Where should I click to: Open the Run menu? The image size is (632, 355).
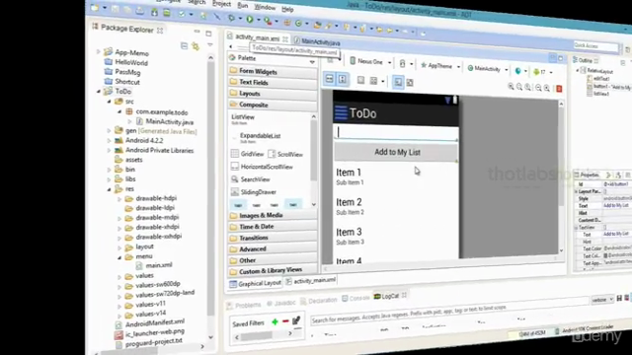pyautogui.click(x=243, y=5)
